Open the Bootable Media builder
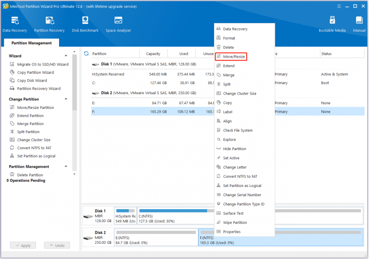This screenshot has height=259, width=369. coord(332,24)
